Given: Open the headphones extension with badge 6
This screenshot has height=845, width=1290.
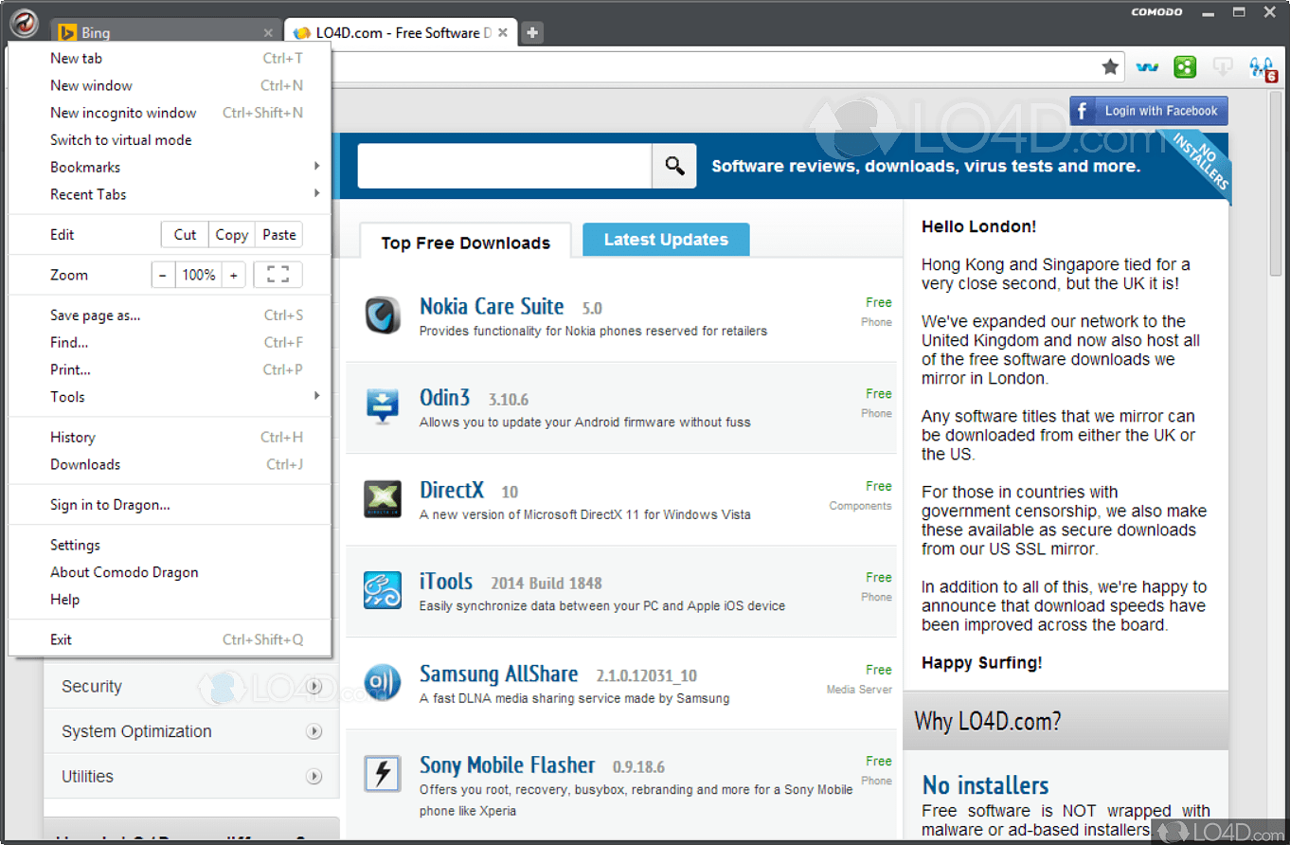Looking at the screenshot, I should tap(1263, 67).
